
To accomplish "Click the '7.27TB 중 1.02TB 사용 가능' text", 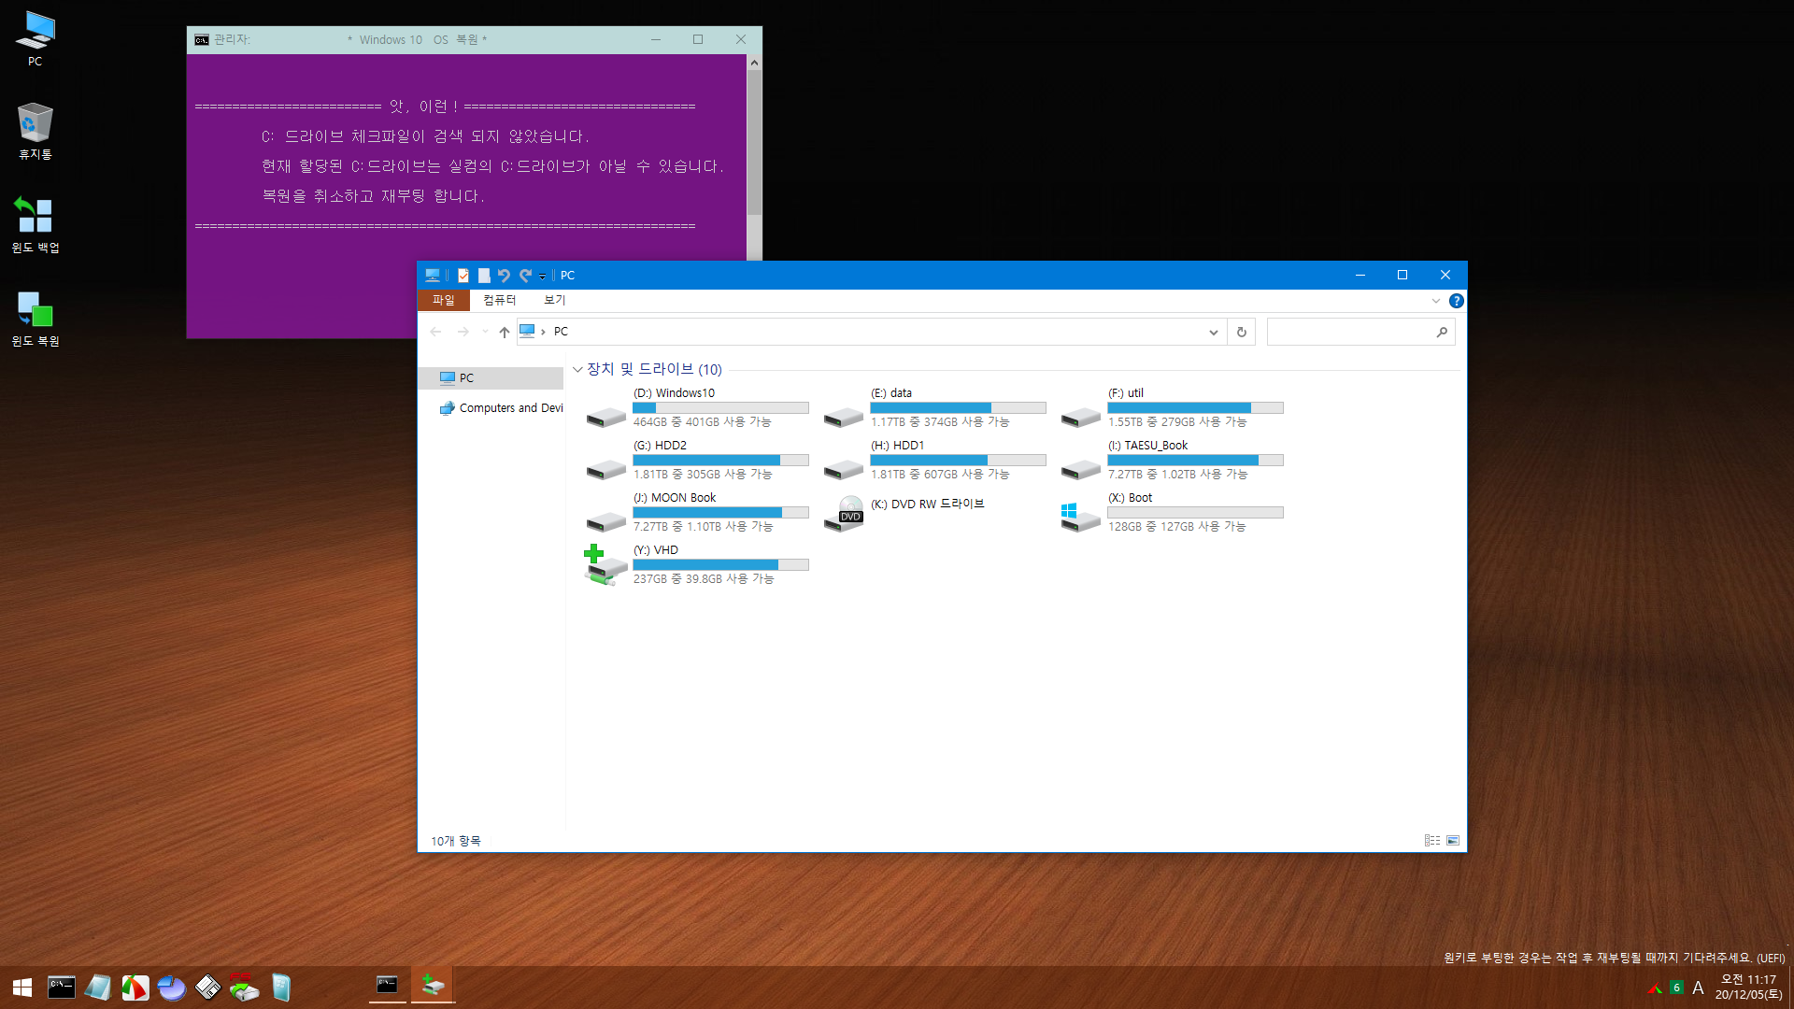I will [x=1177, y=475].
